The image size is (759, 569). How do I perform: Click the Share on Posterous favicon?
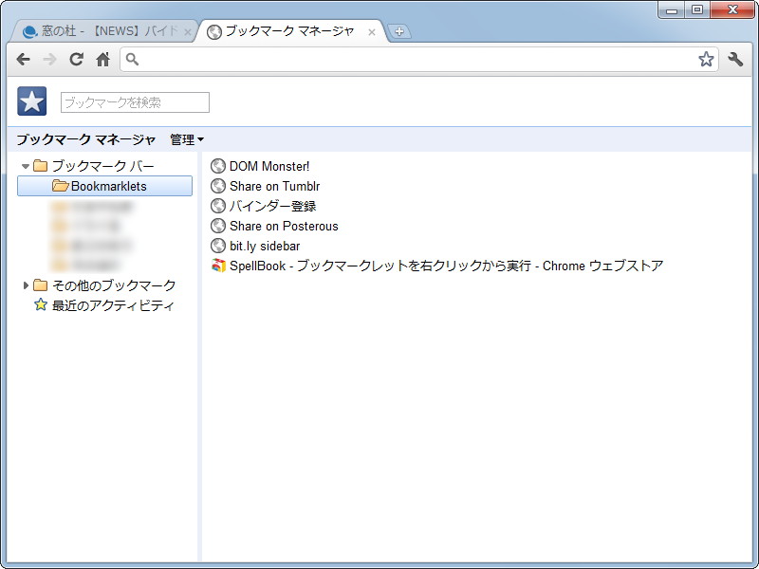point(219,226)
